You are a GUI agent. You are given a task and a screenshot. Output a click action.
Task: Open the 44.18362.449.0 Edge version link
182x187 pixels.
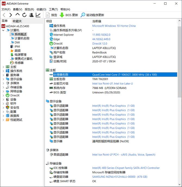[x=101, y=39]
